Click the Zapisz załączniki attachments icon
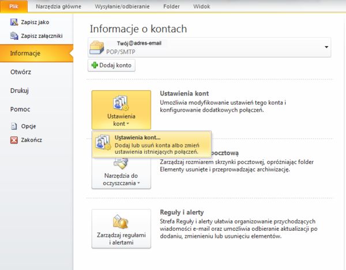346x270 pixels. 14,36
